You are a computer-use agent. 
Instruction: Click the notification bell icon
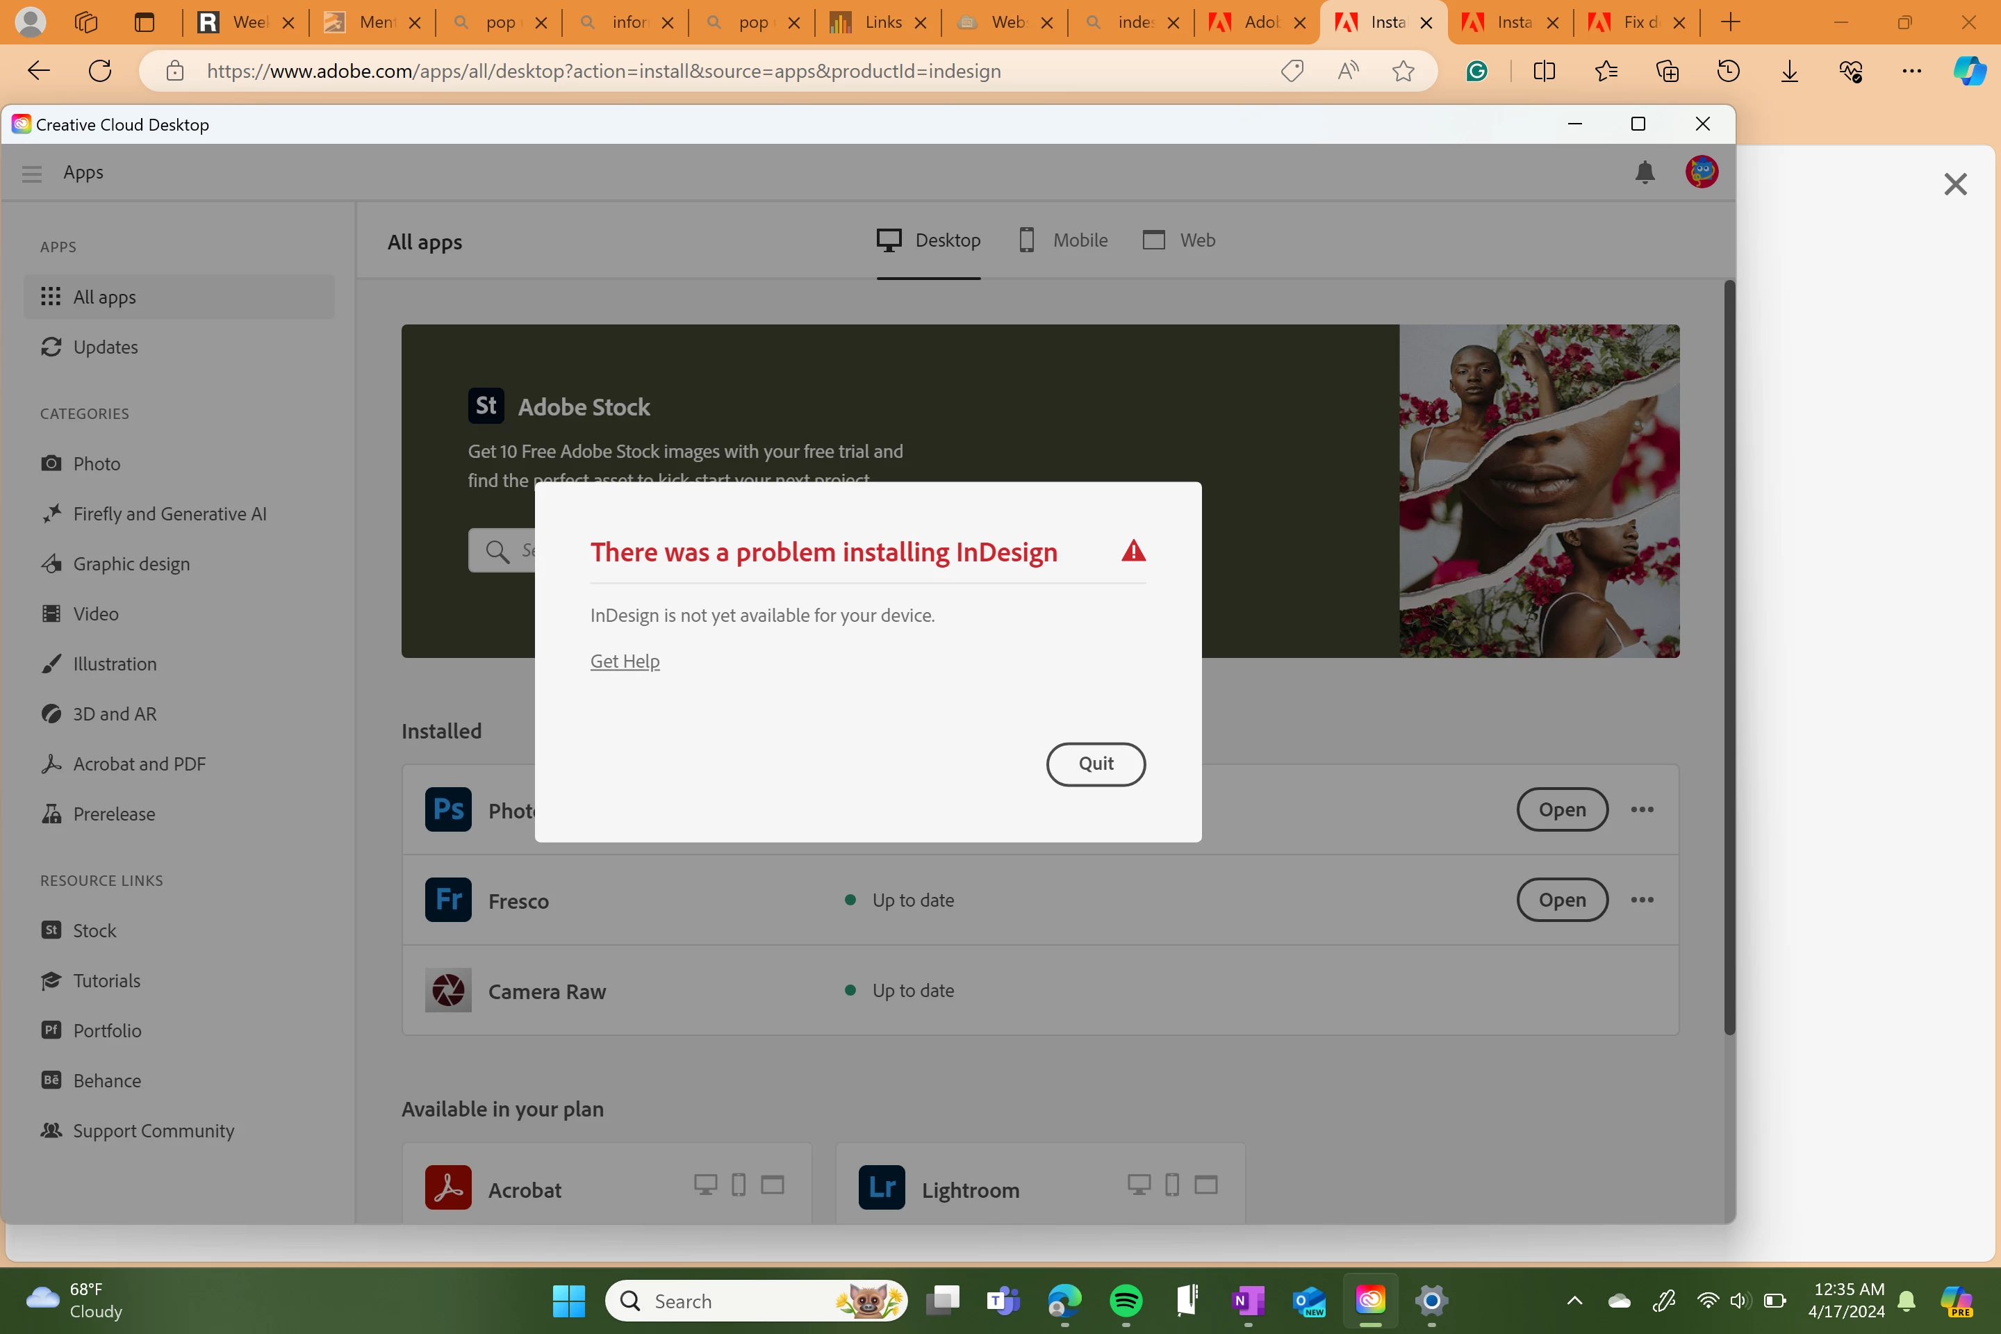[x=1644, y=173]
